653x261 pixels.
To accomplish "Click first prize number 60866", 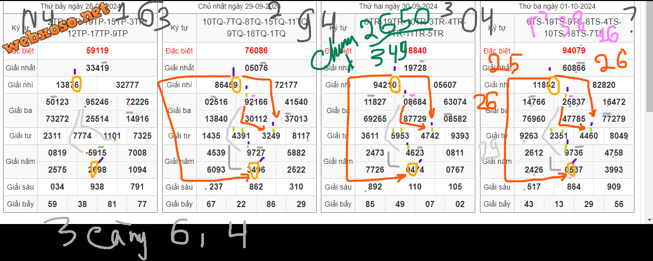I will [x=574, y=68].
